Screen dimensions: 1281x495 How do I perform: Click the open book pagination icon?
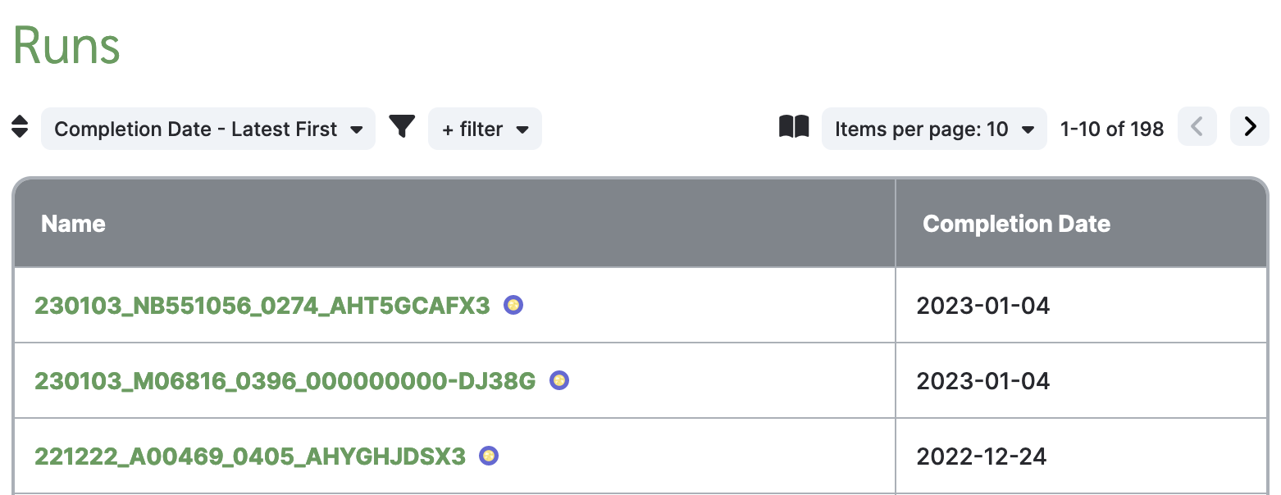(x=794, y=127)
